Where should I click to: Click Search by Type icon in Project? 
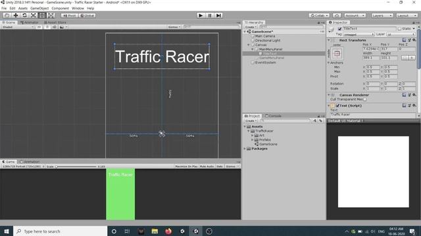[x=315, y=121]
